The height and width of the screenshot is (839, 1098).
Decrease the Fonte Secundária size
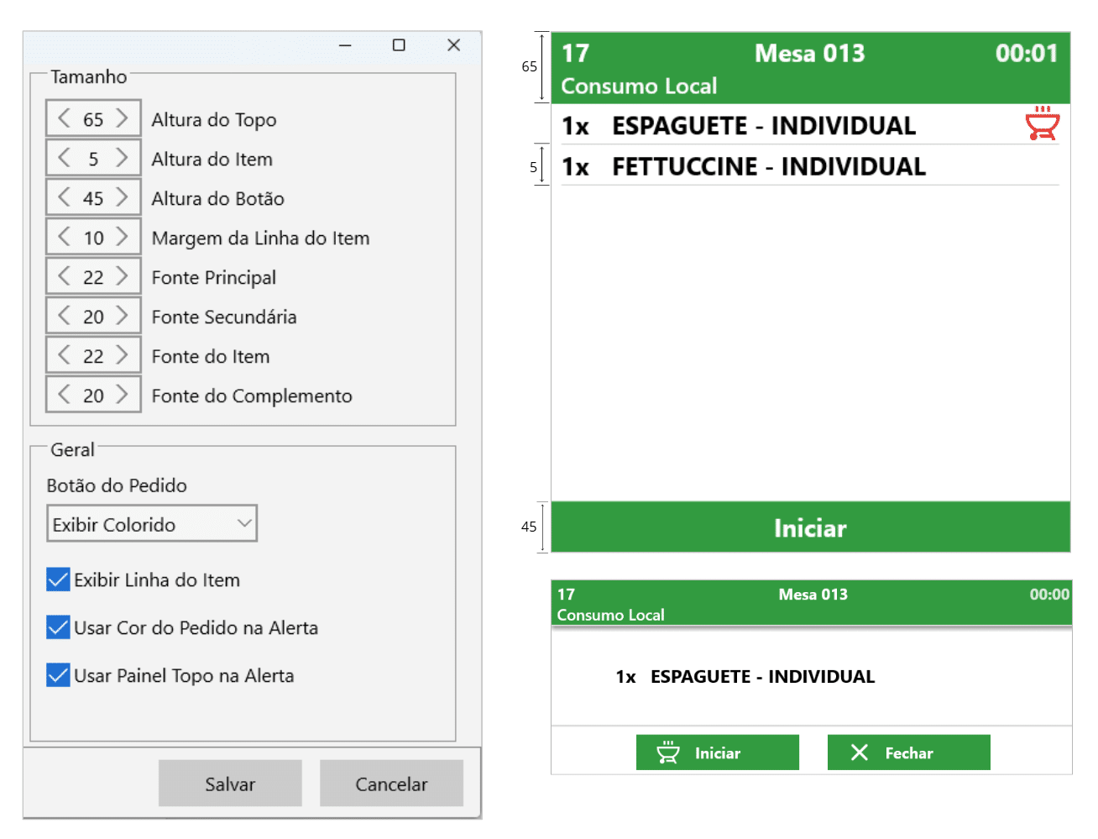64,316
